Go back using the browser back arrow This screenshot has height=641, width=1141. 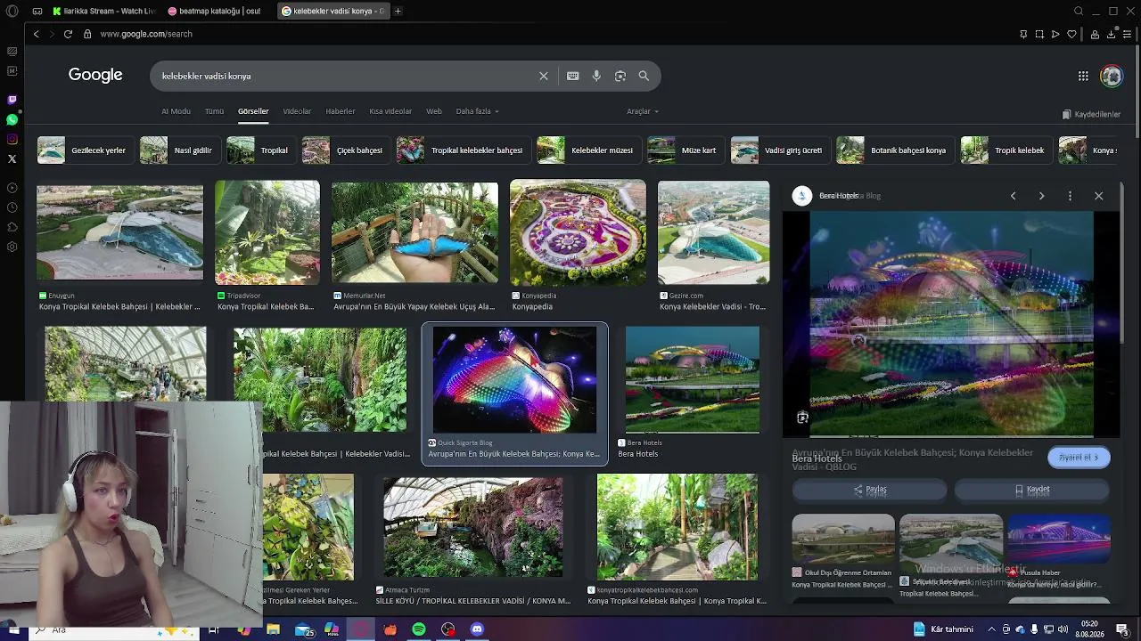[36, 34]
